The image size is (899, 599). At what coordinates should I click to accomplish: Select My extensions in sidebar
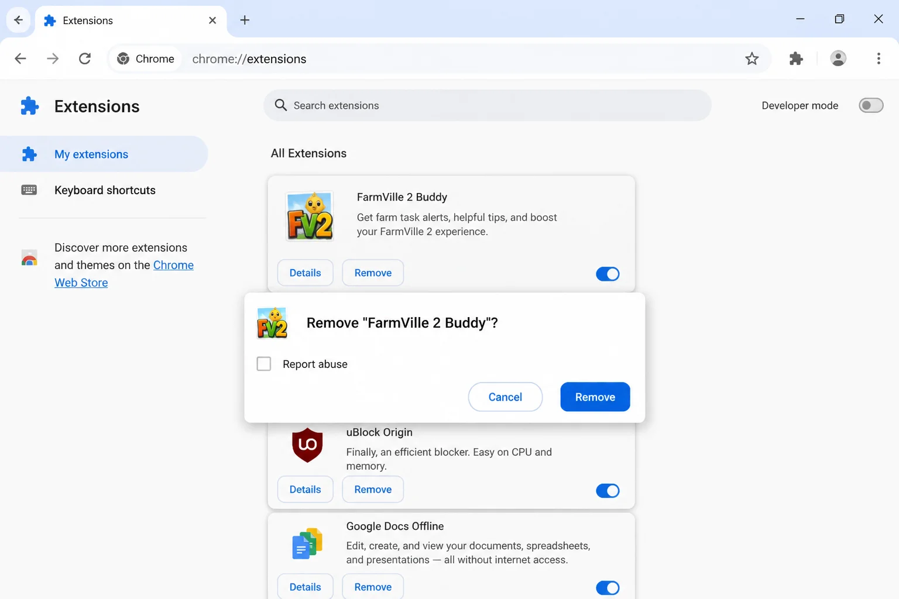tap(104, 154)
